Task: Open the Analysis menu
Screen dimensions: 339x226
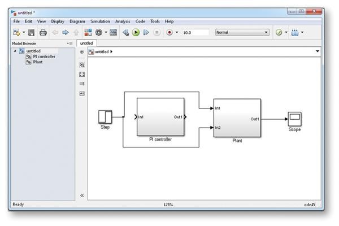Action: pos(122,21)
